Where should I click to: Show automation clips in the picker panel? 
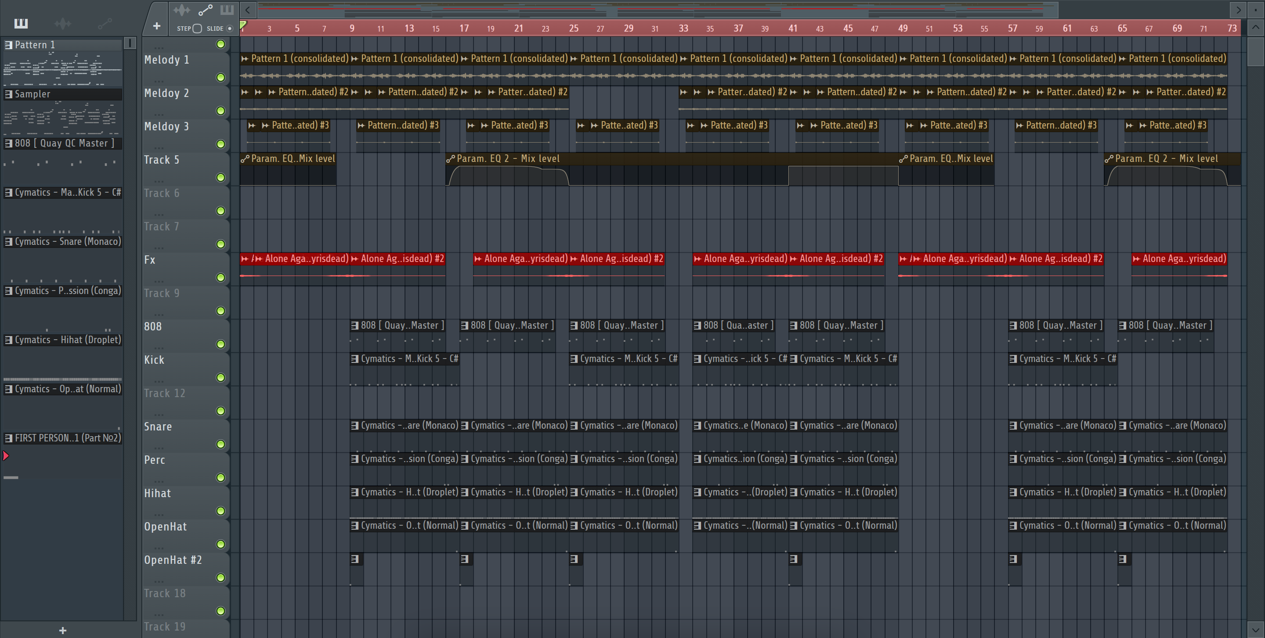point(105,23)
